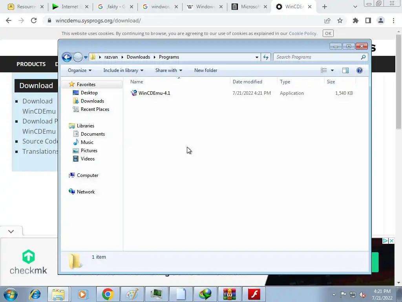This screenshot has height=302, width=402.
Task: Click PRODUCTS in the website navigation
Action: [x=31, y=64]
